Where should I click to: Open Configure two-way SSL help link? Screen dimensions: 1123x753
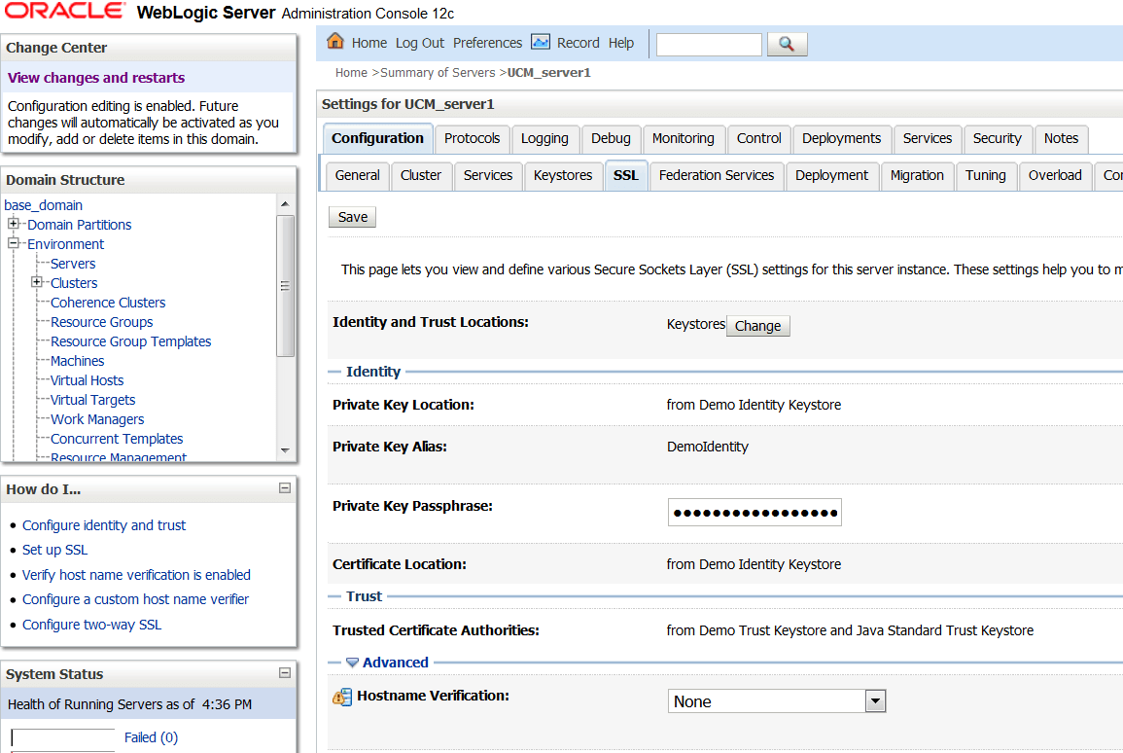[91, 625]
